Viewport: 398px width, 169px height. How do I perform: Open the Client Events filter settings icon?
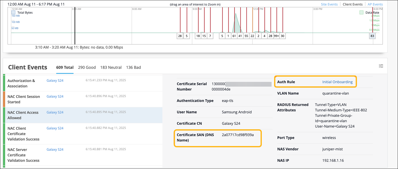(x=381, y=66)
